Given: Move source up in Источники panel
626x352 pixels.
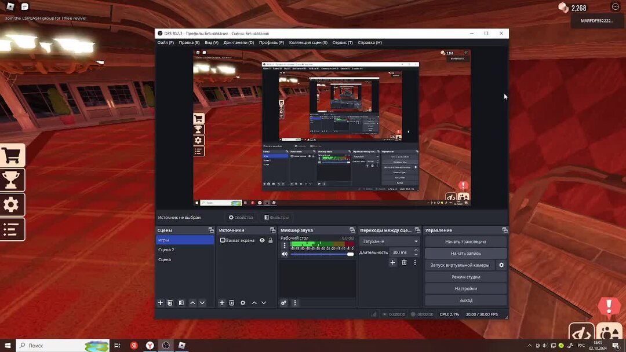Looking at the screenshot, I should pos(254,303).
